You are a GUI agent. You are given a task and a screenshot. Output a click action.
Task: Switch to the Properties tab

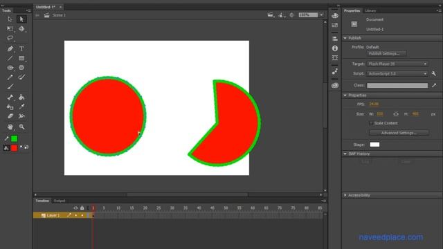pyautogui.click(x=352, y=11)
